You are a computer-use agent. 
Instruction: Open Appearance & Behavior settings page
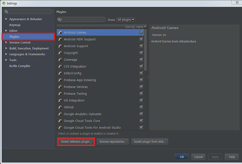pos(26,19)
